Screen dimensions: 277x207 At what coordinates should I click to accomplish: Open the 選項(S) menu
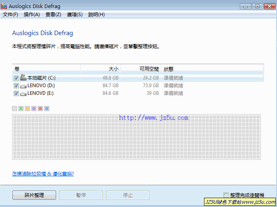pyautogui.click(x=75, y=15)
